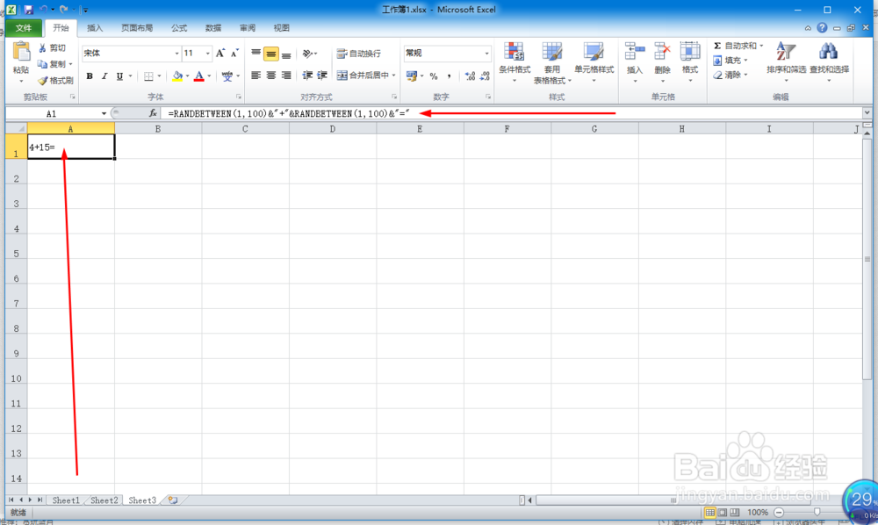Image resolution: width=878 pixels, height=525 pixels.
Task: Open font name 宋体 dropdown
Action: point(176,54)
